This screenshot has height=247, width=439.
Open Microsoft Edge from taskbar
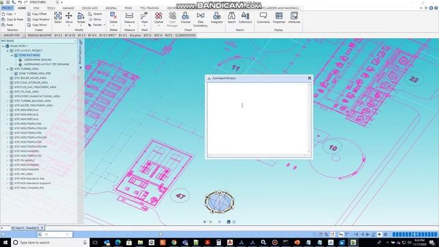pos(118,242)
